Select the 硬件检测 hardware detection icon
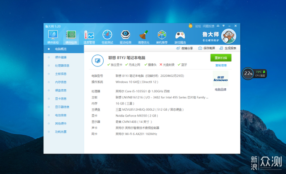 tap(71, 37)
